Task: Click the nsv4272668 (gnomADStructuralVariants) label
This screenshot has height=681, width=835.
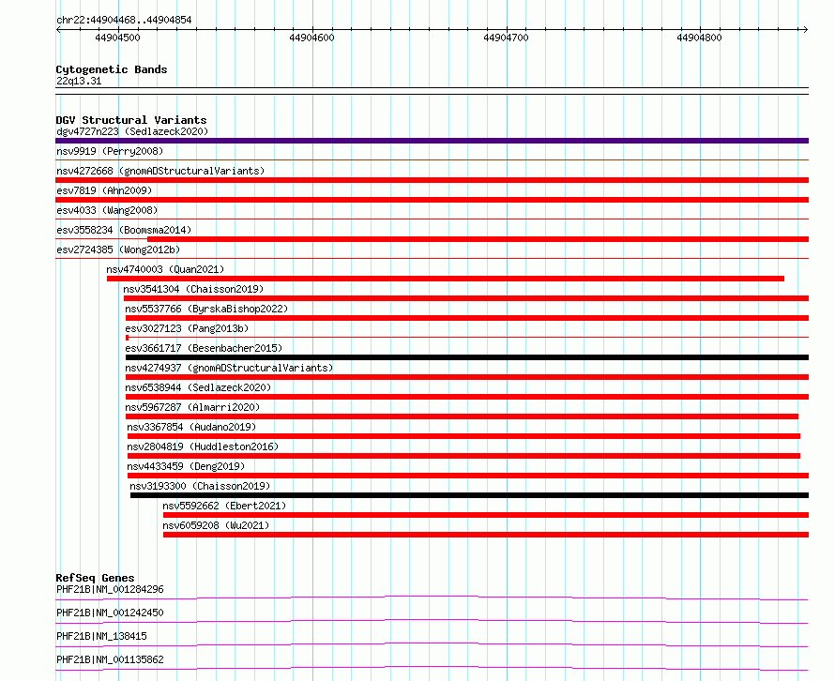Action: coord(160,171)
